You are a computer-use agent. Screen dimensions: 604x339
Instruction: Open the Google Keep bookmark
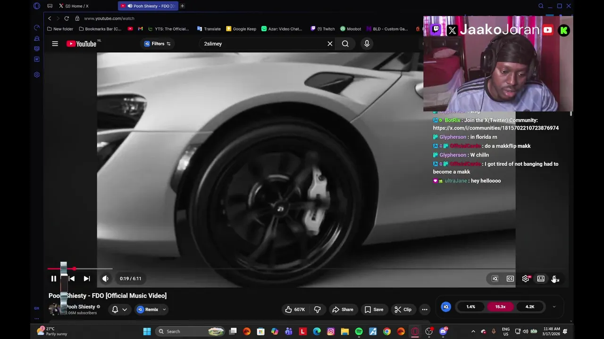coord(241,29)
